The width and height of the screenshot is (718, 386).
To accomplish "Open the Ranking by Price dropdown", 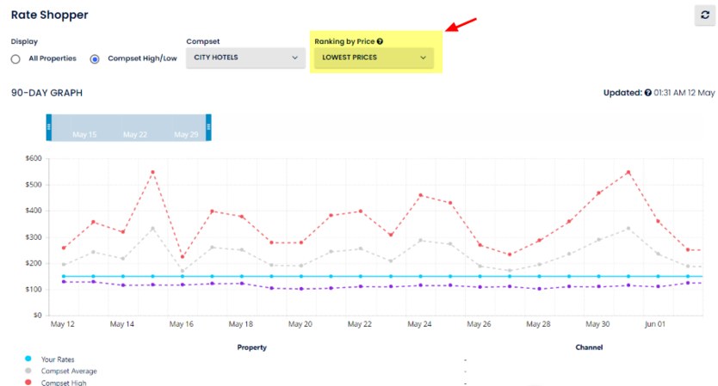I will pos(374,58).
